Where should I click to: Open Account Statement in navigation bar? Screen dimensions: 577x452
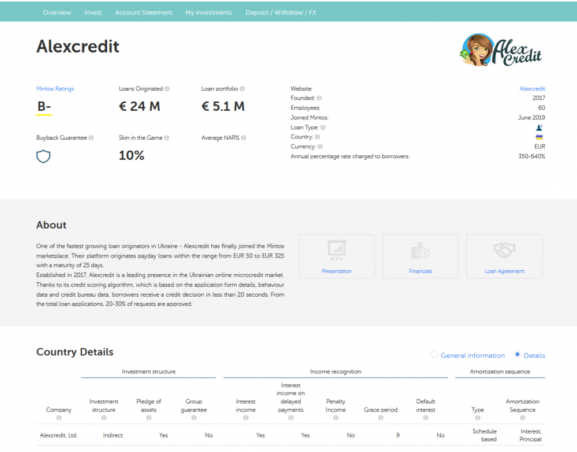(144, 13)
